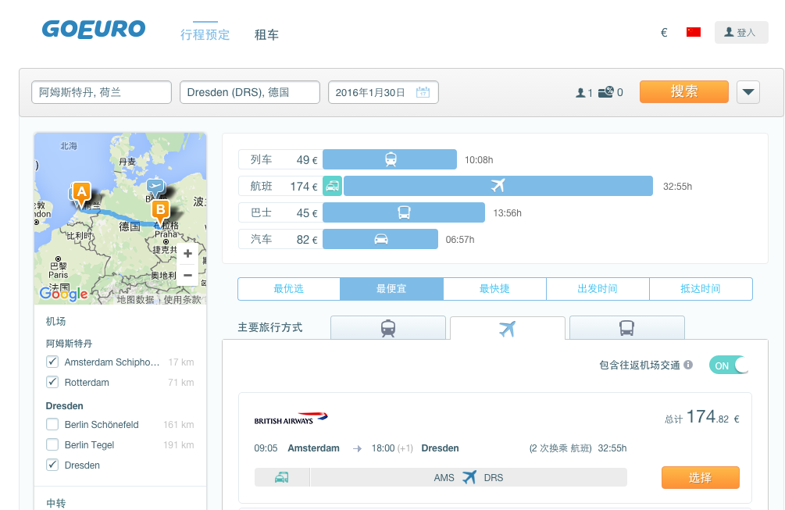
Task: Uncheck the Rotterdam airport checkbox
Action: pyautogui.click(x=52, y=383)
